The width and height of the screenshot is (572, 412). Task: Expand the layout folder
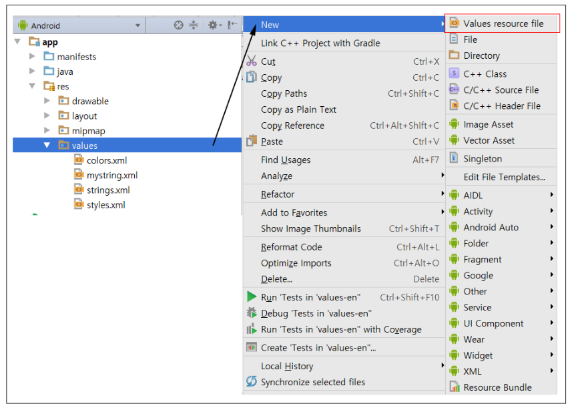point(47,116)
